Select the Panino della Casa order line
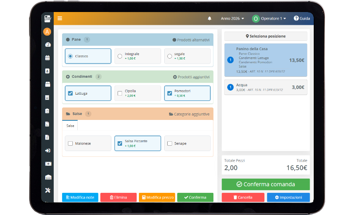The height and width of the screenshot is (215, 355). click(266, 60)
